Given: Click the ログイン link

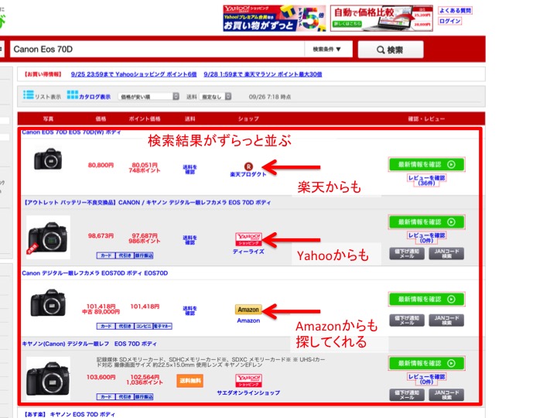Looking at the screenshot, I should [x=449, y=21].
